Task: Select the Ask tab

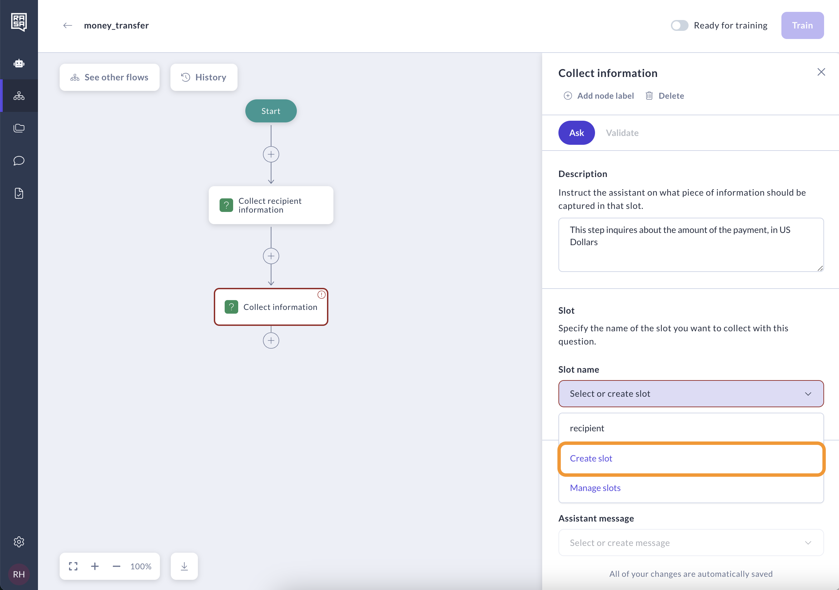Action: click(576, 133)
